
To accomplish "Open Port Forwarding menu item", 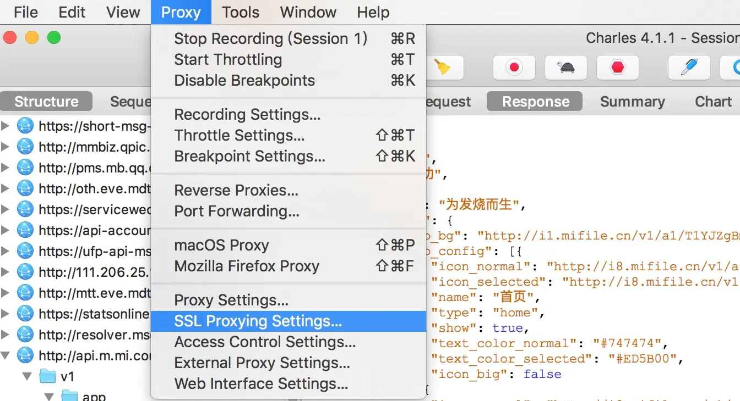I will 289,211.
